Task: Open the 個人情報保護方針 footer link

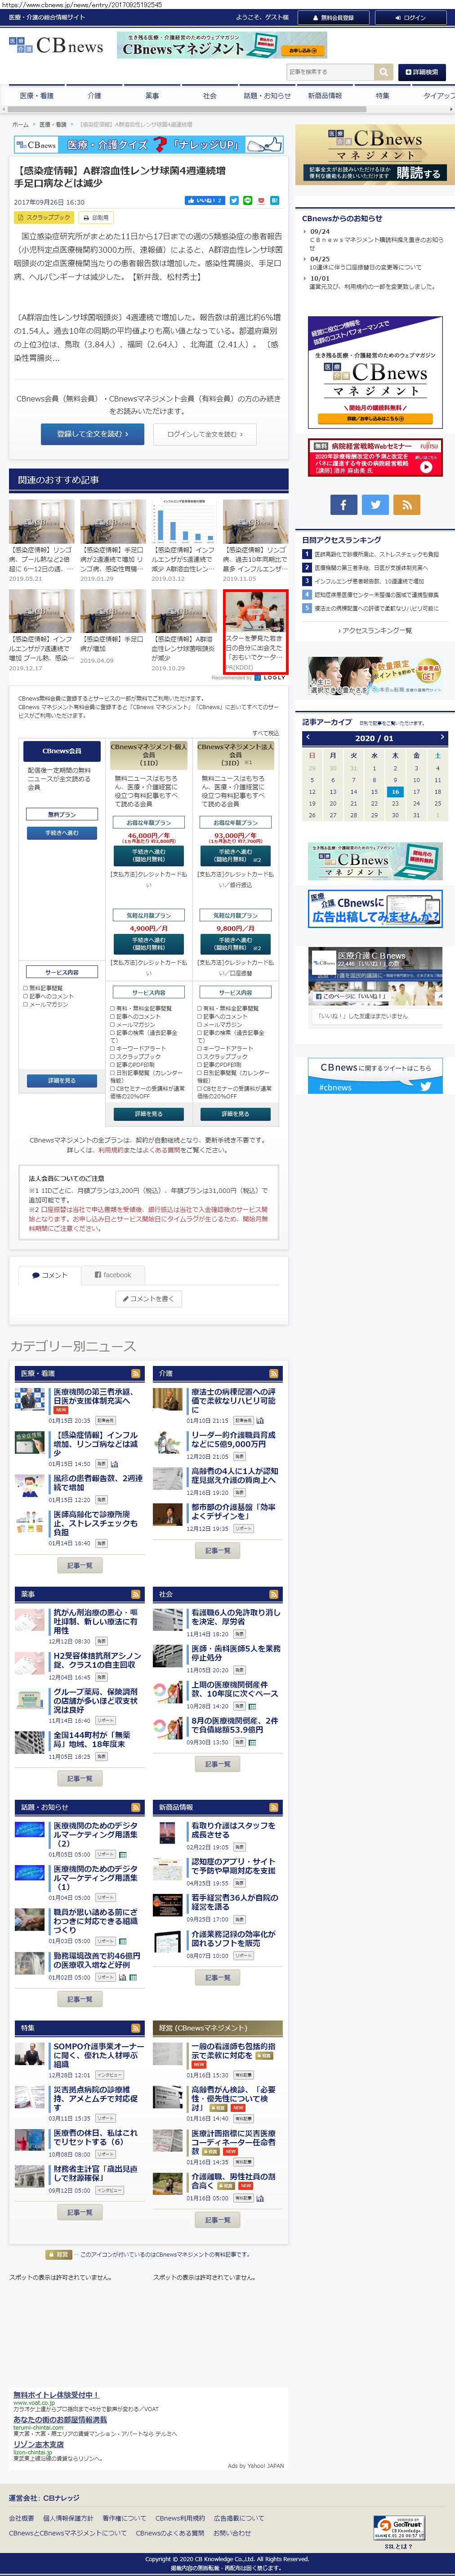Action: pos(68,2518)
